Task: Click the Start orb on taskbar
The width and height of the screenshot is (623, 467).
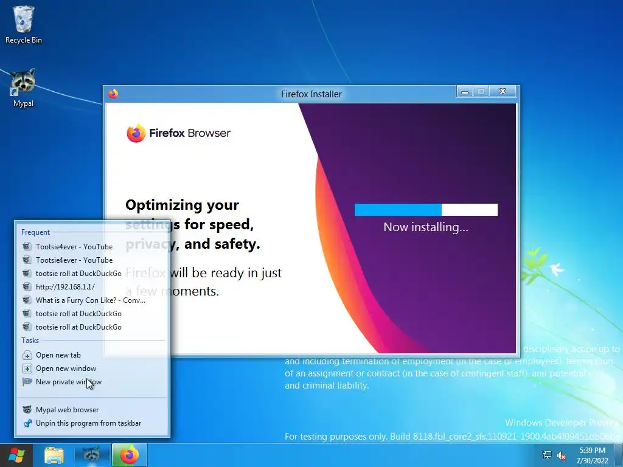Action: tap(16, 455)
